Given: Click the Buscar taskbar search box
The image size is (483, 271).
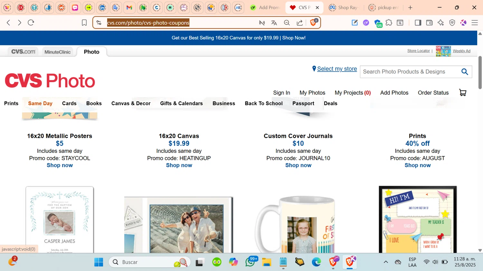Looking at the screenshot, I should (x=150, y=262).
